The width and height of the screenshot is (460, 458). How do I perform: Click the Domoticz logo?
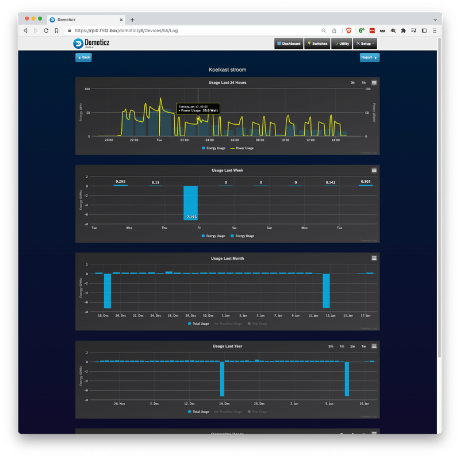(91, 44)
